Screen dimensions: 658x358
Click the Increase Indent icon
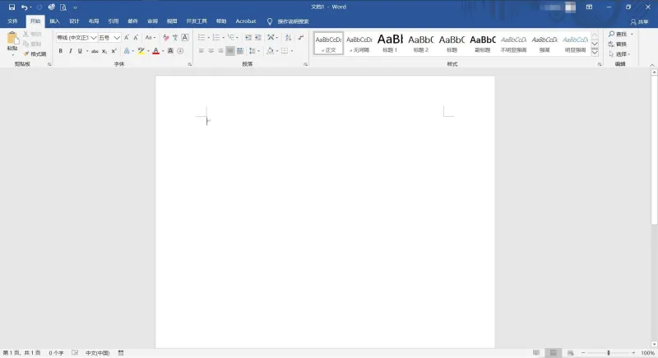pos(257,38)
